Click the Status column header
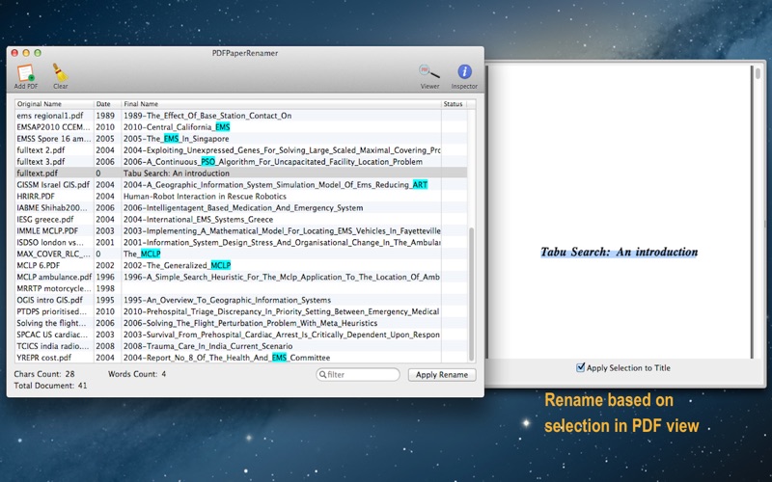Image resolution: width=772 pixels, height=482 pixels. coord(454,104)
